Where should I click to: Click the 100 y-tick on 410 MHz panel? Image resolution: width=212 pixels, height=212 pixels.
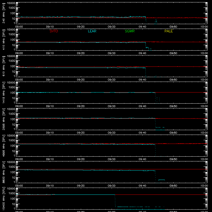click(x=13, y=39)
